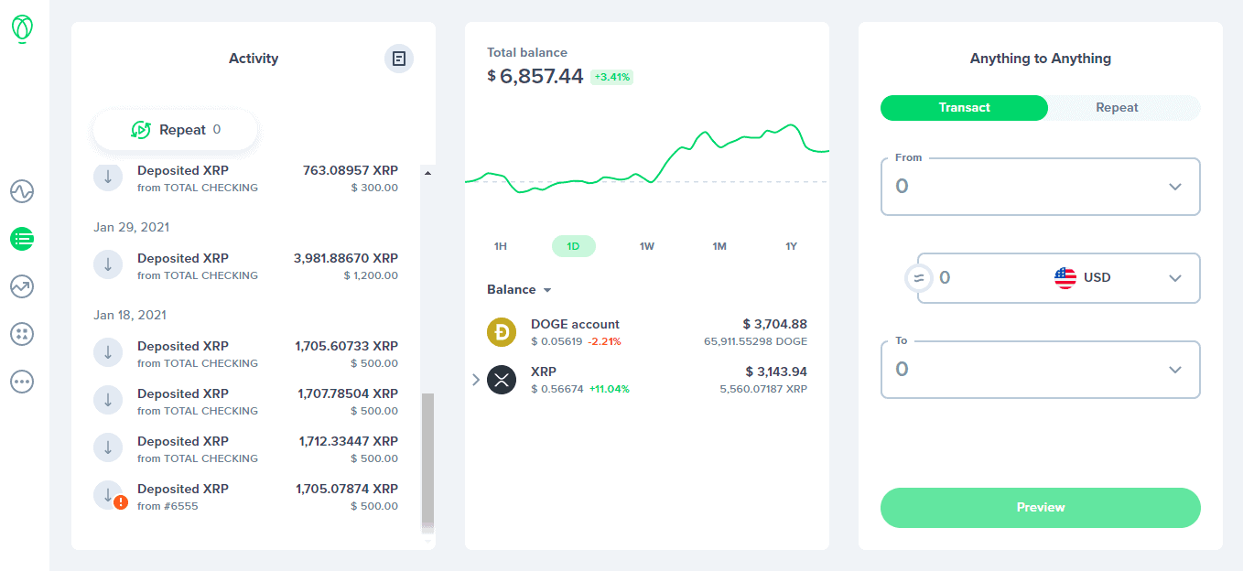Click the DOGE coin icon

(x=501, y=331)
